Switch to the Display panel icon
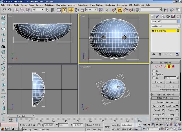182x132 pixels. (173, 16)
